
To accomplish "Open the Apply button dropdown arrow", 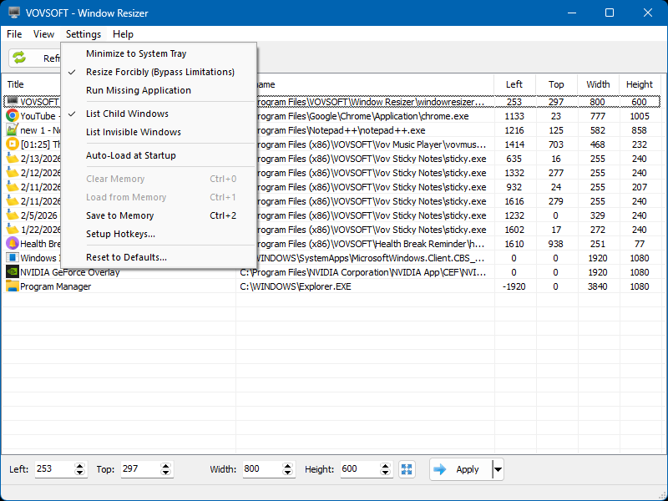I will [498, 469].
